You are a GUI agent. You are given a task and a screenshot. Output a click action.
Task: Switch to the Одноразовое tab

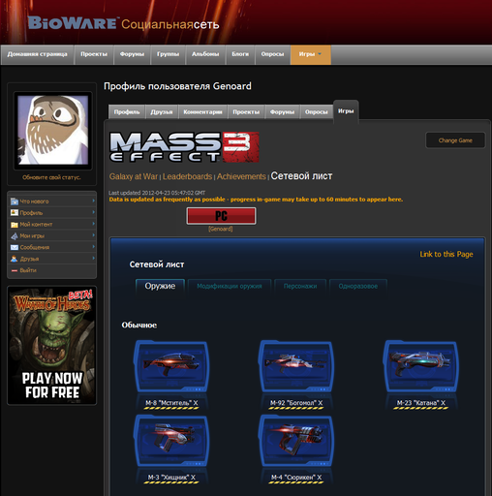tap(358, 286)
